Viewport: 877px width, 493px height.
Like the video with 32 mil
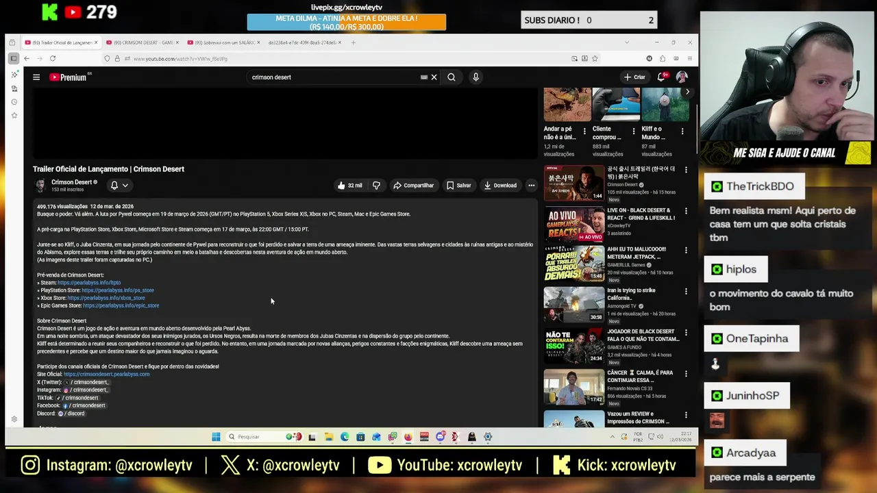click(x=350, y=186)
